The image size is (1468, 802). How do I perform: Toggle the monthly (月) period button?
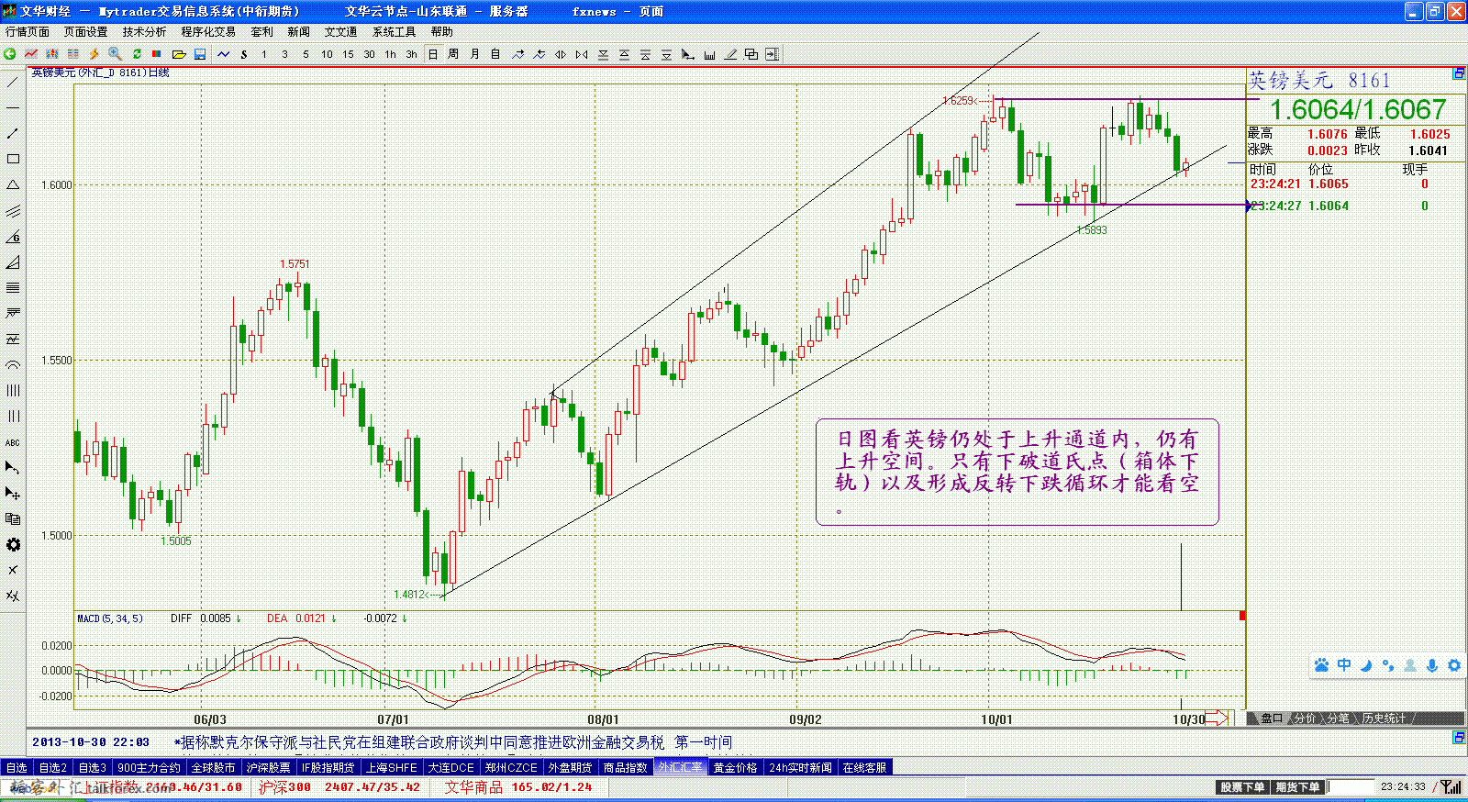[x=474, y=54]
